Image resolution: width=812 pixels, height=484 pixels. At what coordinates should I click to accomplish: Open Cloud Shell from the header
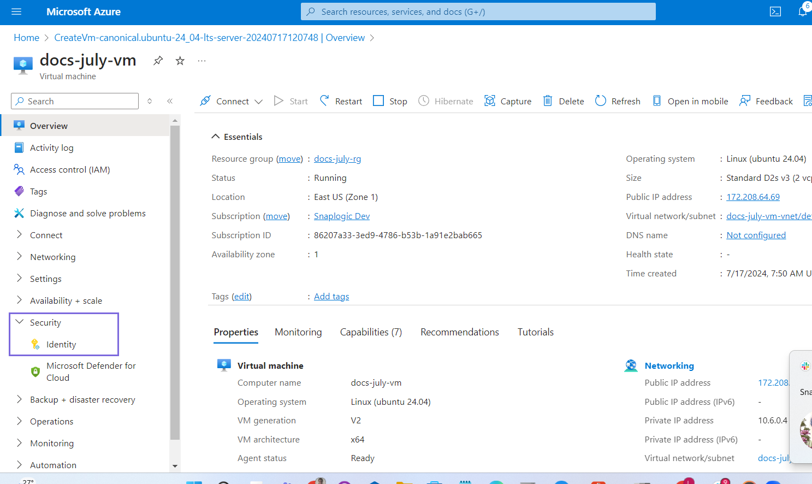[x=775, y=11]
